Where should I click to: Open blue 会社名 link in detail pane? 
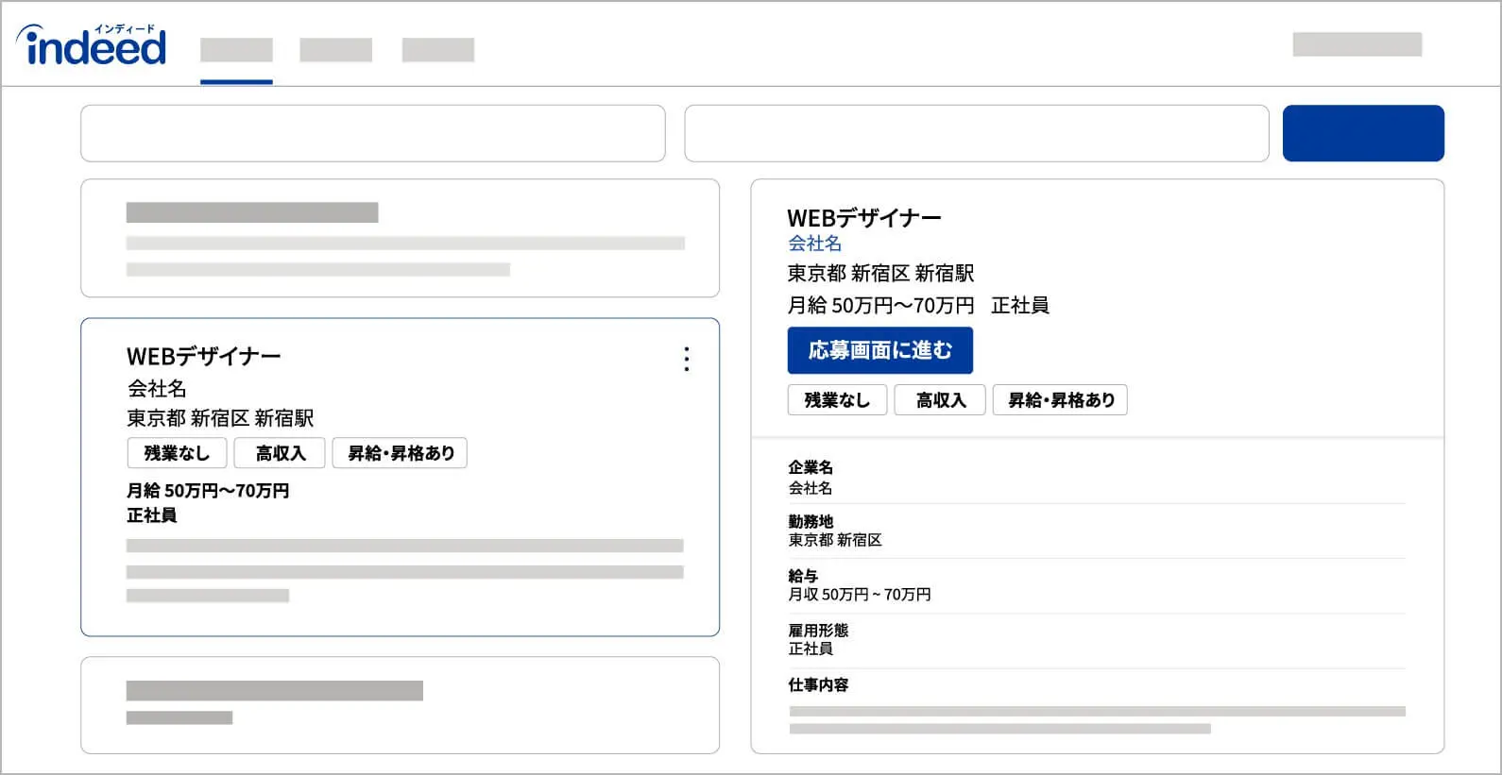[x=815, y=244]
